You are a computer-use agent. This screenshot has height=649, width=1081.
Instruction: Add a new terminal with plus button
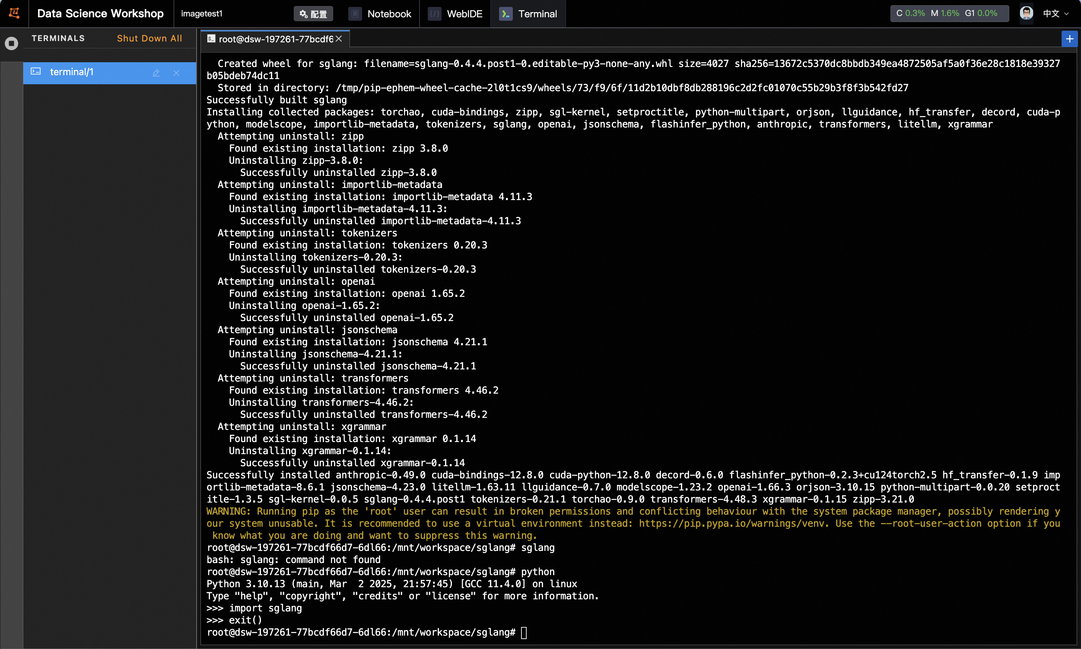pyautogui.click(x=1069, y=39)
